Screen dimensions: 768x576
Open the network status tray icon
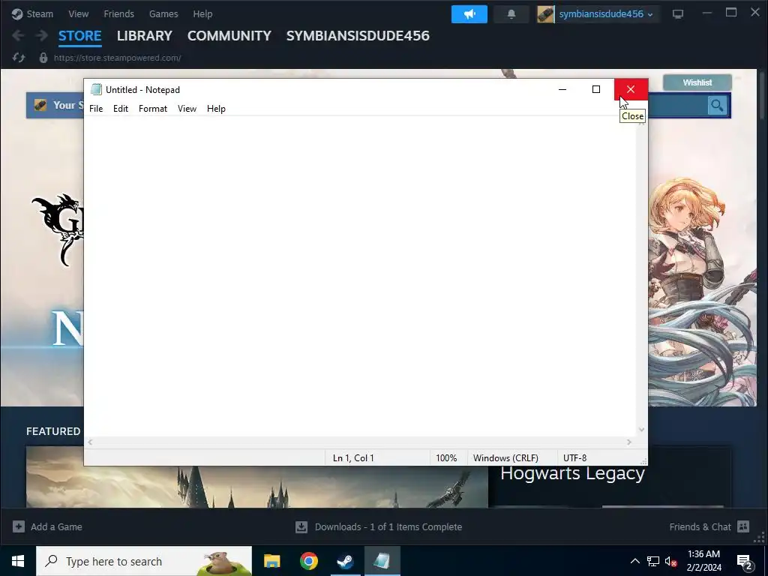point(653,561)
